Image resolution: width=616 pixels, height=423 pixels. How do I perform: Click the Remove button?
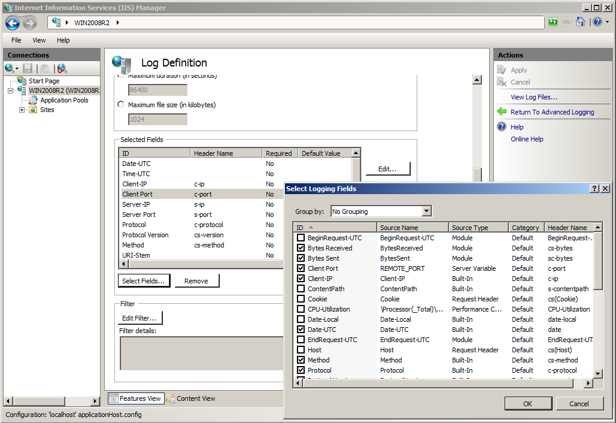pos(196,280)
